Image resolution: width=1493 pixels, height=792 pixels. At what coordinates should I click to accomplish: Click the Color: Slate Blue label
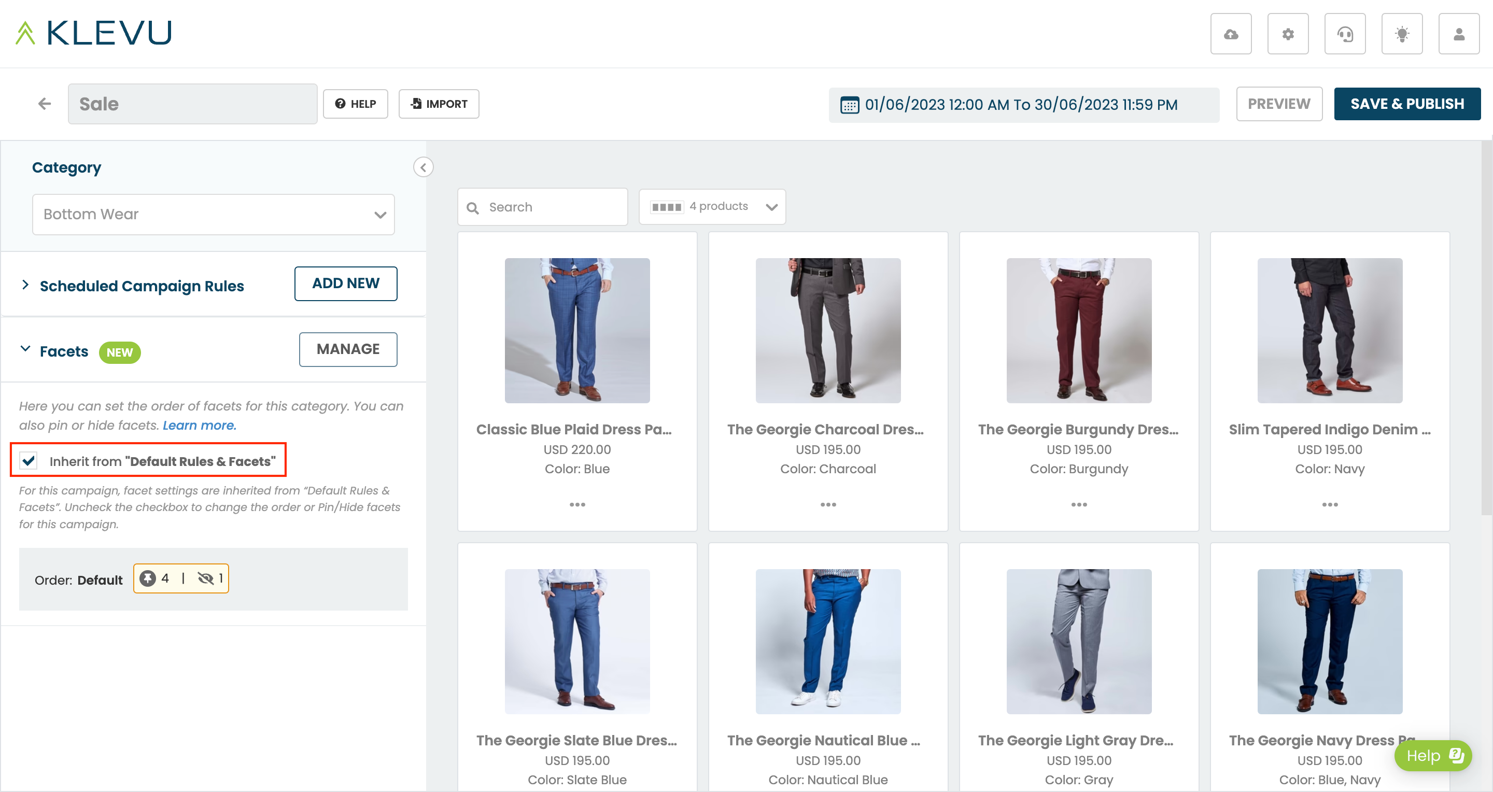(x=578, y=781)
